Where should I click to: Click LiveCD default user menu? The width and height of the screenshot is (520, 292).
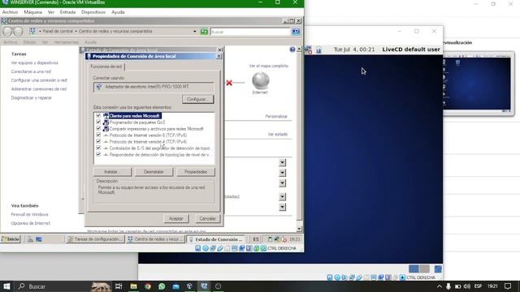411,49
